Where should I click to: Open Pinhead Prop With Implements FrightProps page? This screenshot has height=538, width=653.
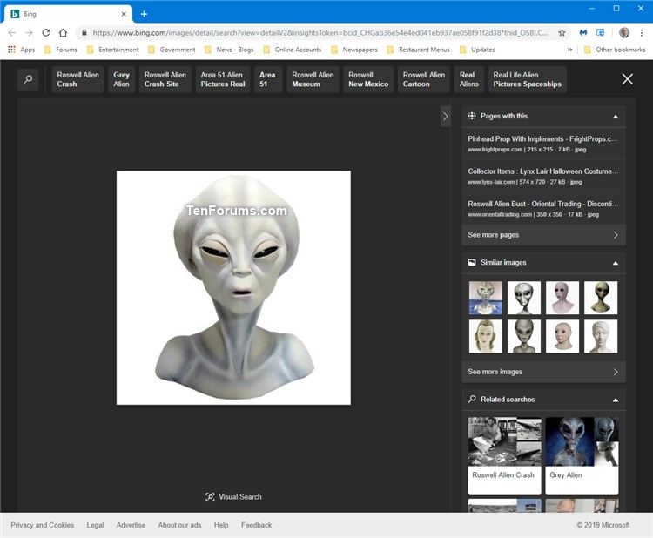(543, 144)
